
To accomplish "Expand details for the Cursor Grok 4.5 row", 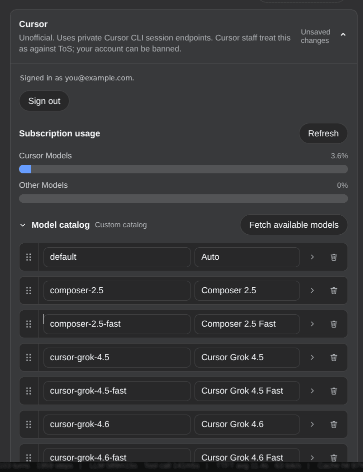I will coord(312,357).
